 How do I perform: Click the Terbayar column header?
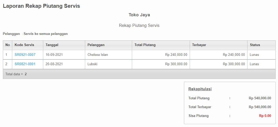tap(199, 45)
